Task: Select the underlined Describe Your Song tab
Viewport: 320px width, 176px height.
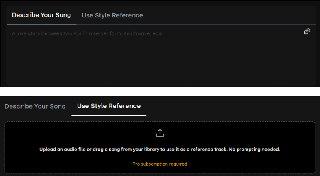Action: (x=41, y=15)
